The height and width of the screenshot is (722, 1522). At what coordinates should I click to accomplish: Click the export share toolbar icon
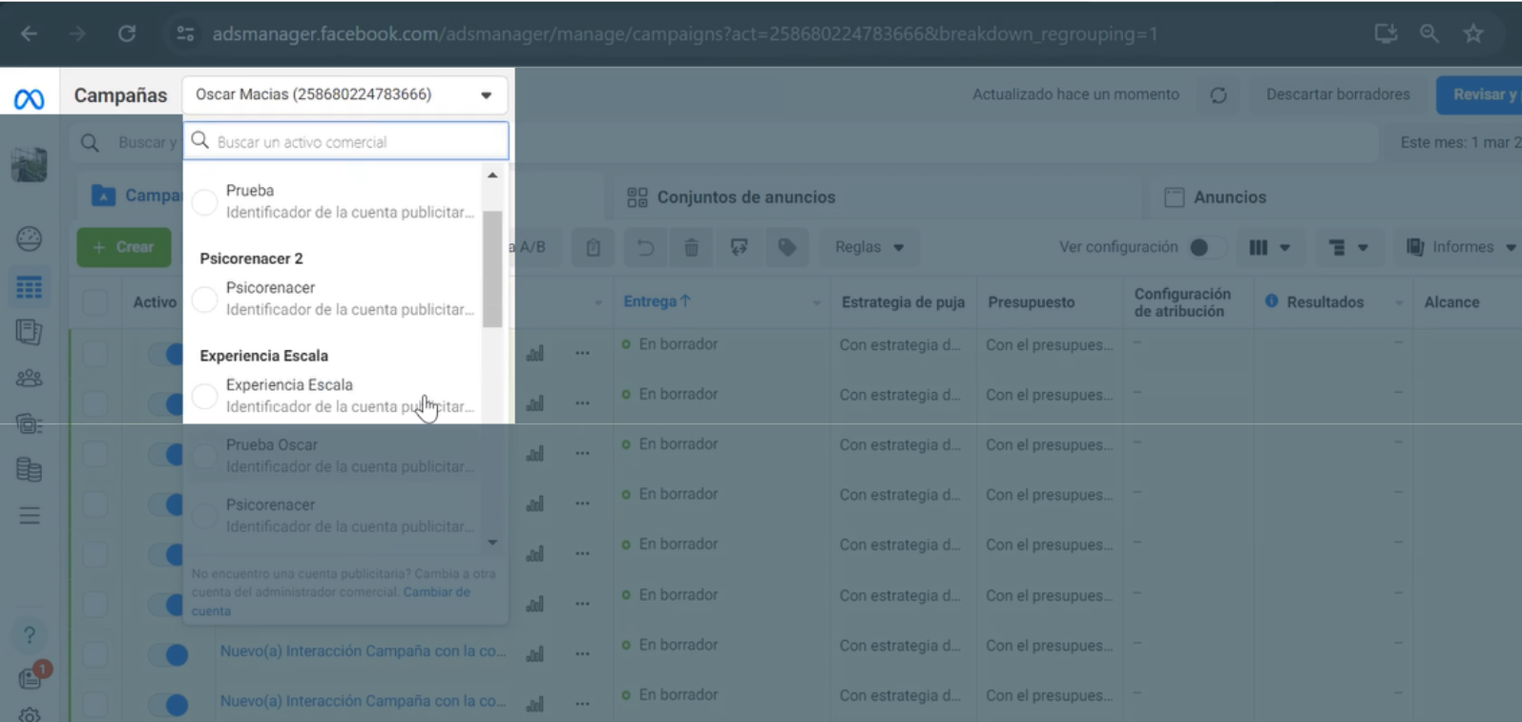[739, 248]
